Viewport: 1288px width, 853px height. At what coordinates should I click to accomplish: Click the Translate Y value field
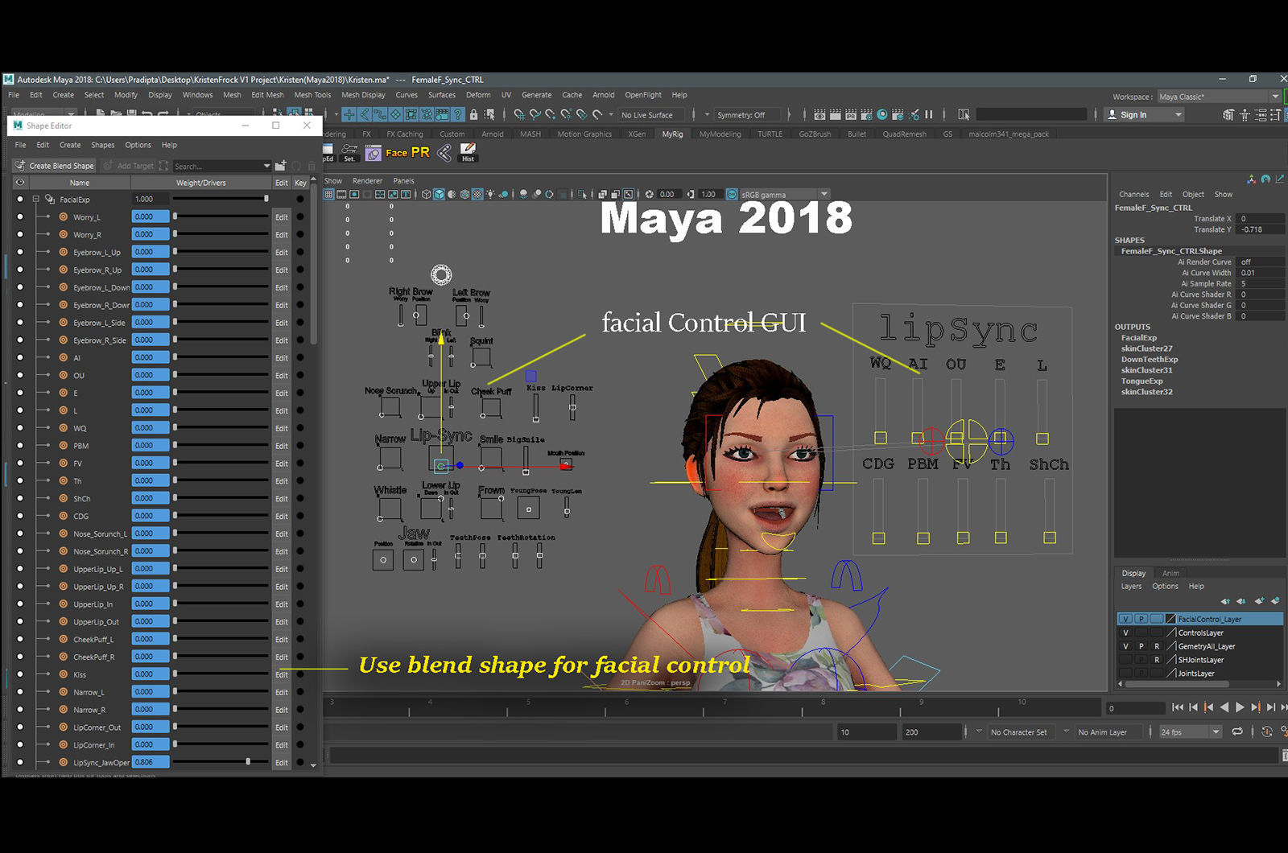(x=1261, y=229)
